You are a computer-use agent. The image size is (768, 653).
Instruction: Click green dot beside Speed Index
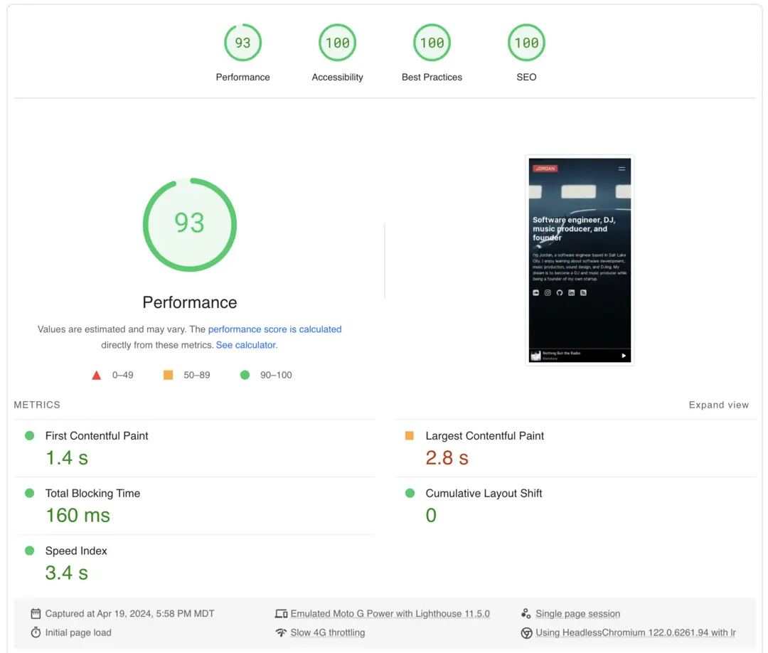tap(29, 551)
